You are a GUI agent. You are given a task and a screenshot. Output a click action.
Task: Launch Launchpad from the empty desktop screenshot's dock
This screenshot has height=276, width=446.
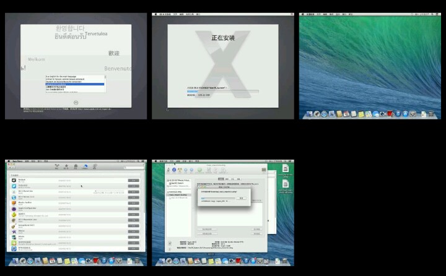tap(317, 114)
